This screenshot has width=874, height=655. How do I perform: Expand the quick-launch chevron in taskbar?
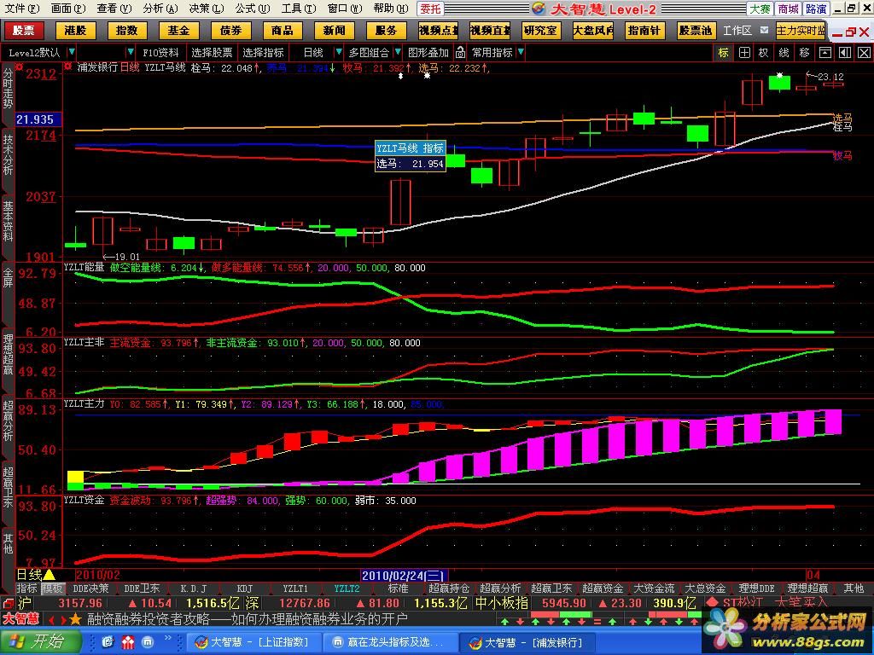click(167, 638)
